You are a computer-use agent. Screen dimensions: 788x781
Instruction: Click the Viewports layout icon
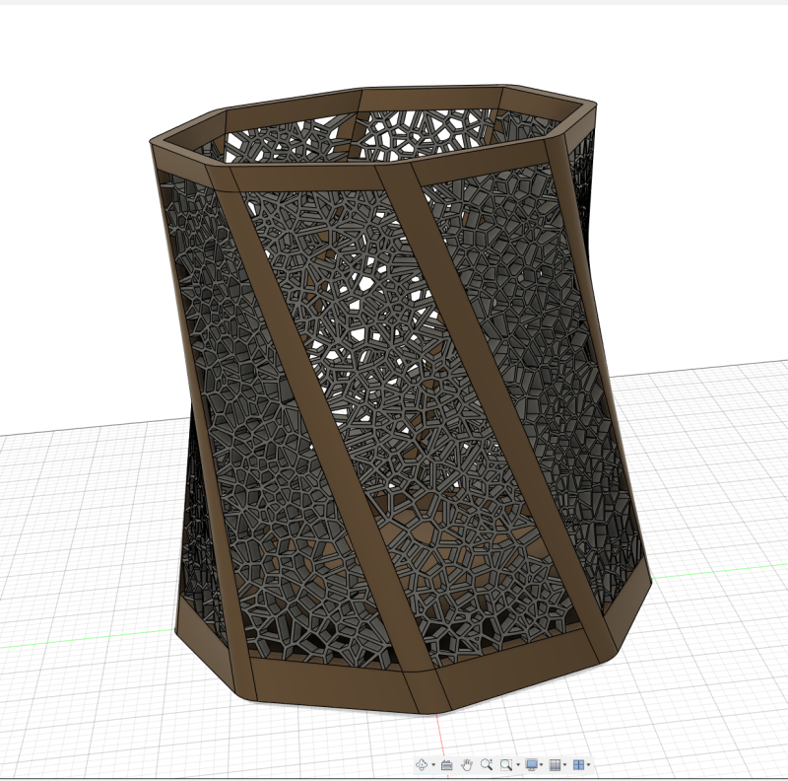(x=578, y=765)
